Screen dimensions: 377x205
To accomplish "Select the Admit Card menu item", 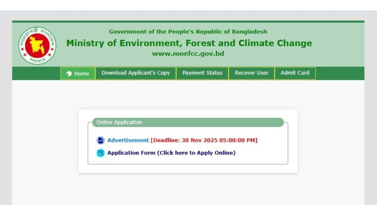I will pyautogui.click(x=295, y=73).
